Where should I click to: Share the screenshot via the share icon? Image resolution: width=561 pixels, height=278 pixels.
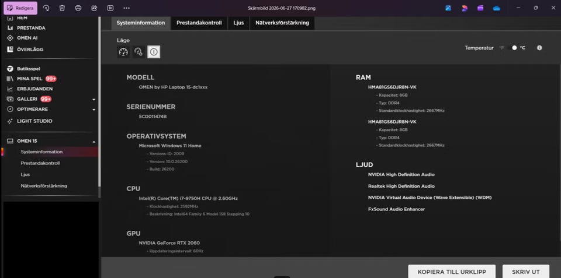point(94,8)
